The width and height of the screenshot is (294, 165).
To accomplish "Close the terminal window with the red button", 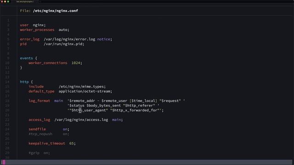I will click(2, 1).
